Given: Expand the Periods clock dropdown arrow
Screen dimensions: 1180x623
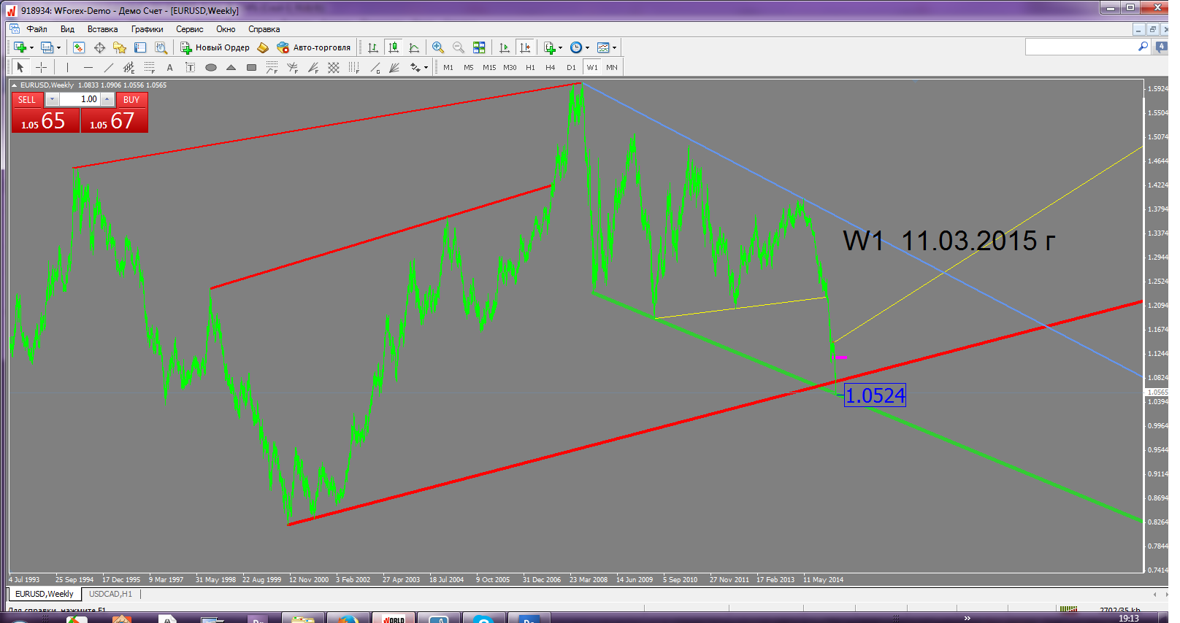Looking at the screenshot, I should point(587,48).
